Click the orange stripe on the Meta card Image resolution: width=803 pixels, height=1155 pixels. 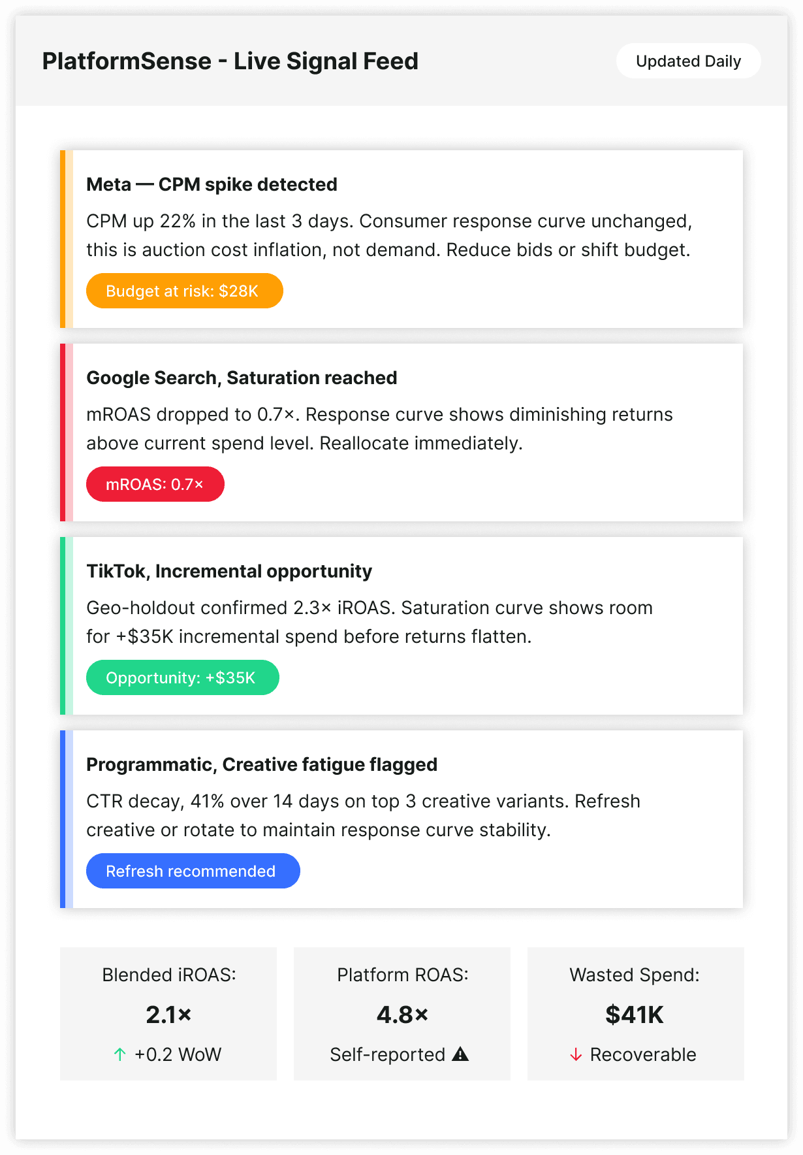(x=63, y=239)
